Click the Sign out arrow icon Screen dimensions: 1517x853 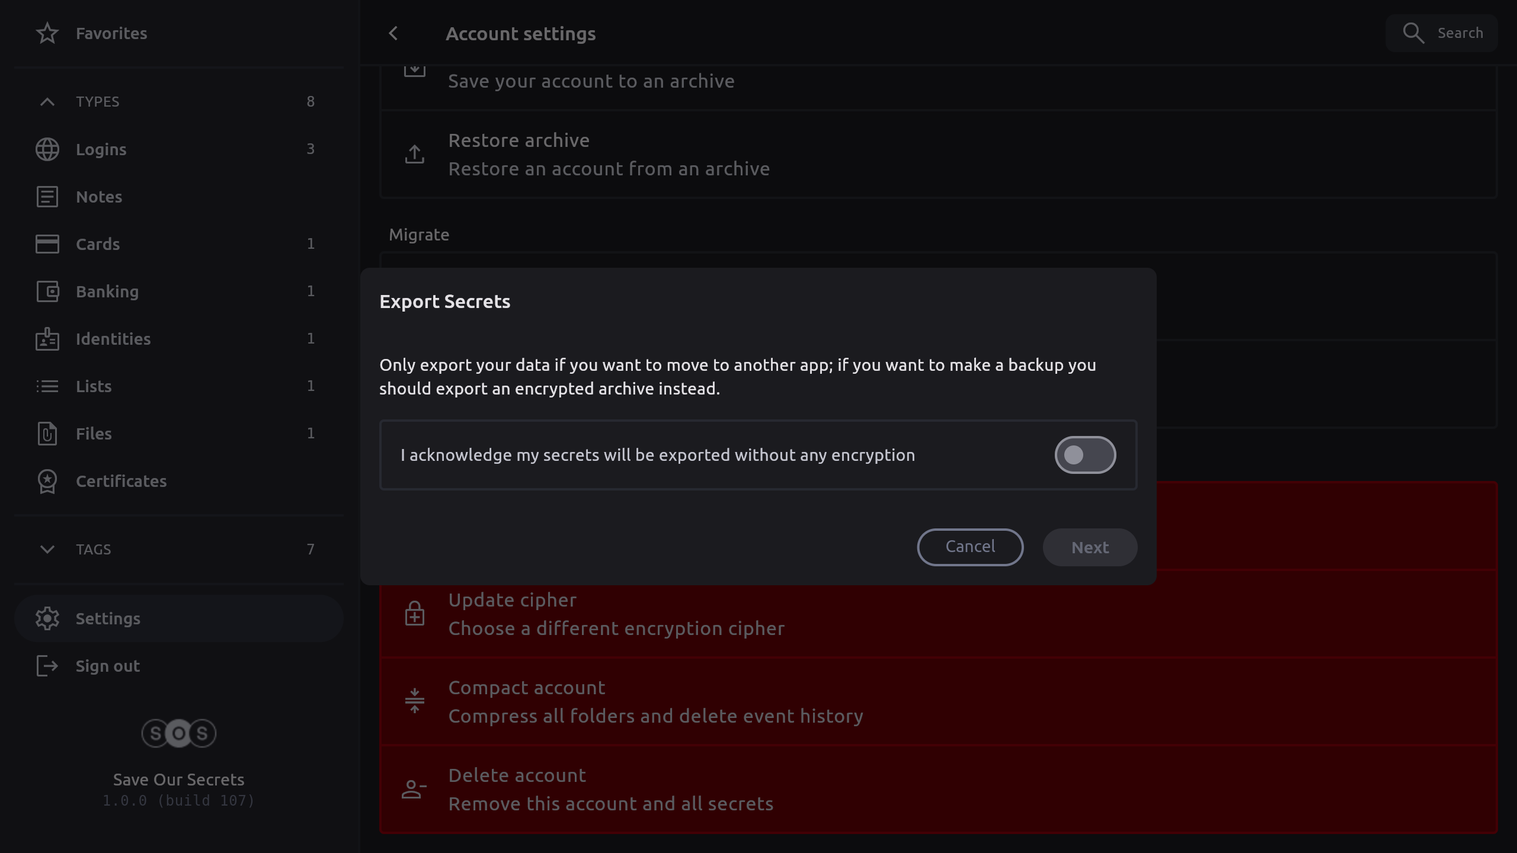pyautogui.click(x=47, y=666)
